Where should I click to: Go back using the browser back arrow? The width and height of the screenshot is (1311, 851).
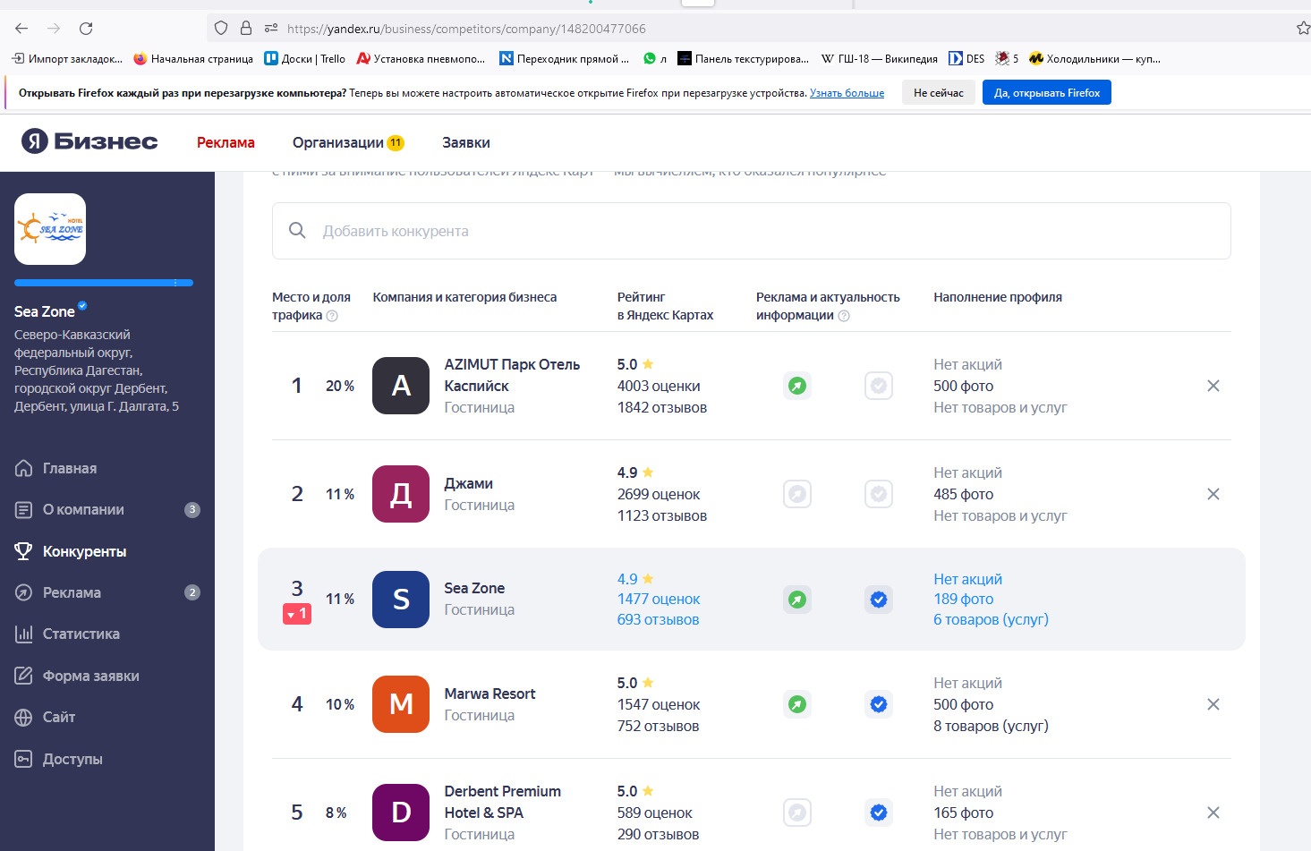click(22, 29)
